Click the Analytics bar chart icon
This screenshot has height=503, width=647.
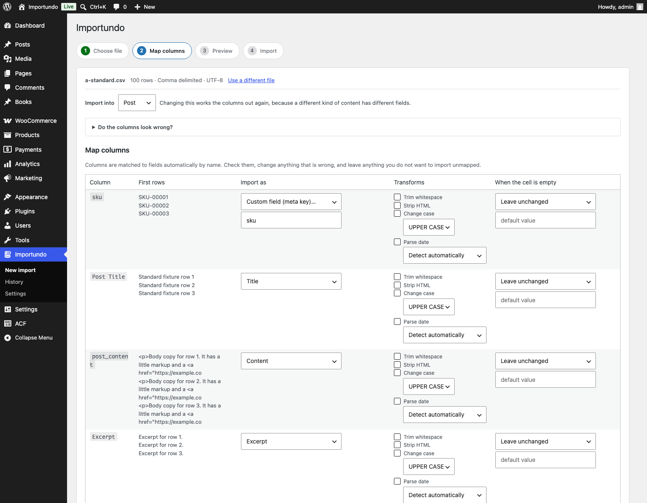pos(8,164)
